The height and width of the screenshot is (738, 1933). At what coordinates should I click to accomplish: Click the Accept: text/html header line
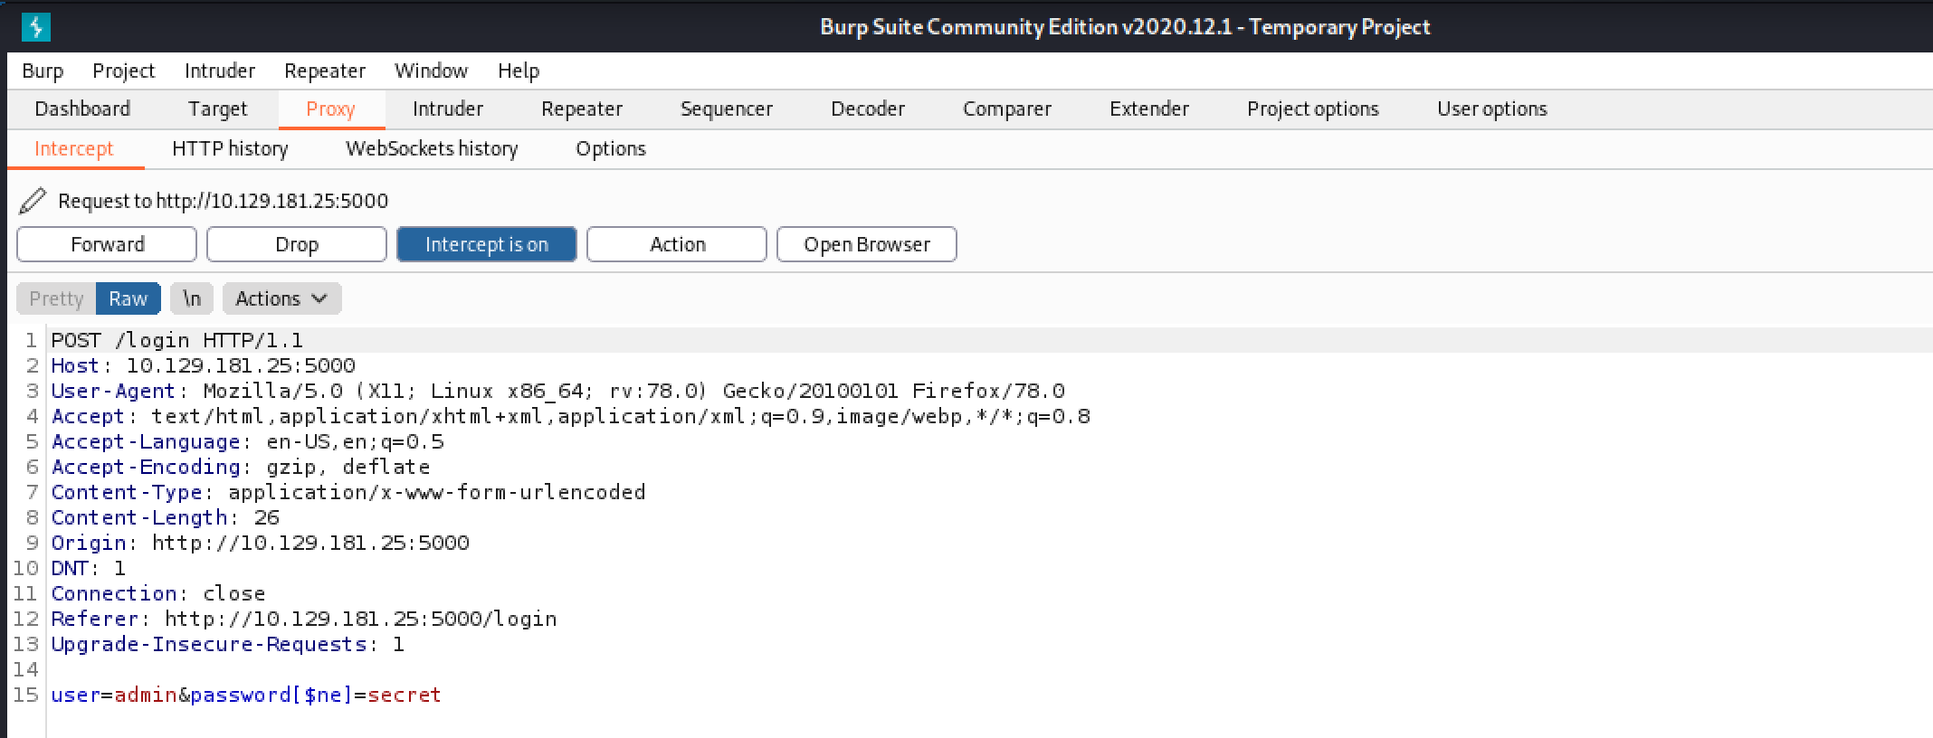[x=571, y=416]
